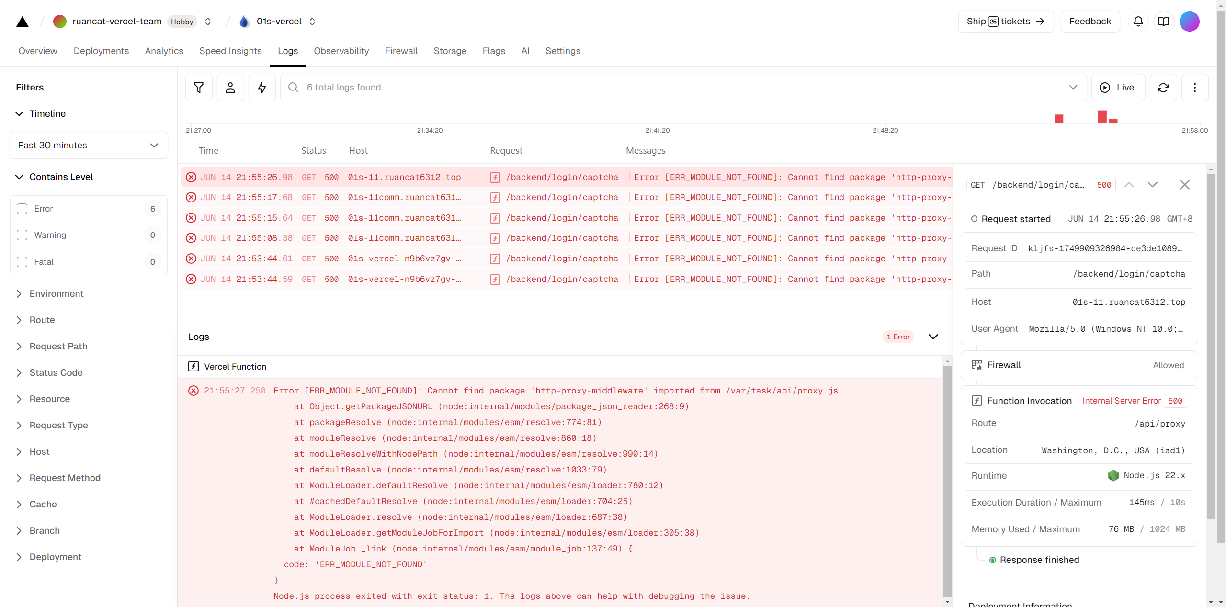Click the 01s-vercel project droplet icon
Screen dimensions: 1226x607
point(244,22)
